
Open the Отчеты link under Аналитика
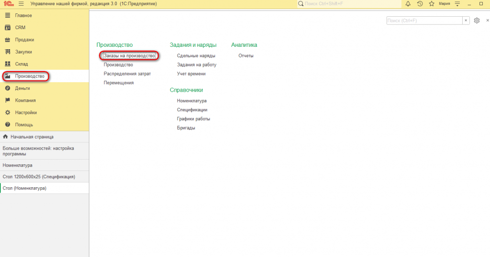coord(246,56)
